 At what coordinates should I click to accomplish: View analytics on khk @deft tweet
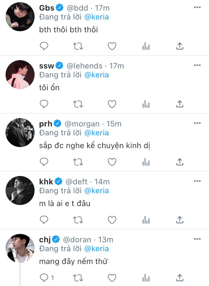[x=146, y=220]
